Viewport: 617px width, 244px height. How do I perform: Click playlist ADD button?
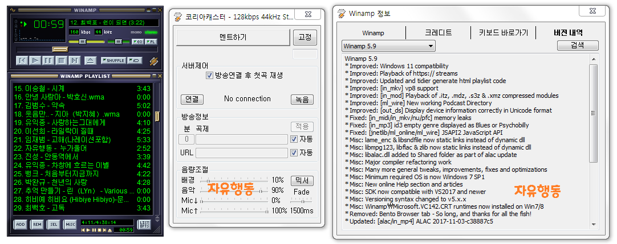click(20, 224)
